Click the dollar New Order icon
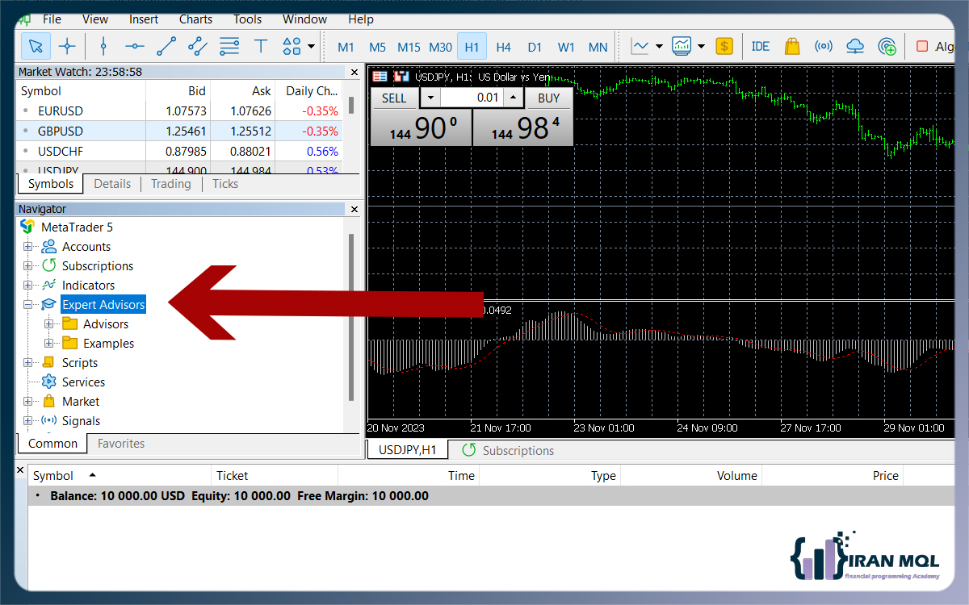The width and height of the screenshot is (969, 605). 724,46
